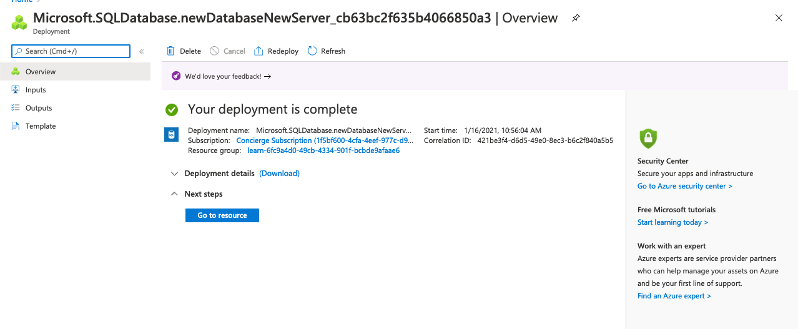Click the Go to resource button
The height and width of the screenshot is (329, 798).
coord(222,215)
